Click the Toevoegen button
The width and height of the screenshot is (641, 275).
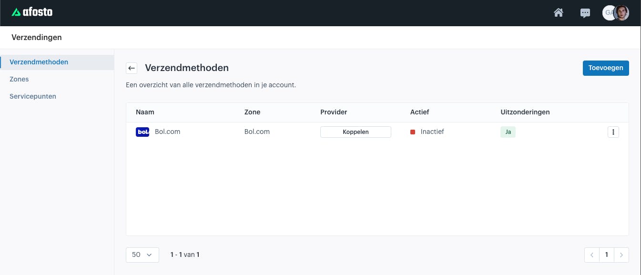click(606, 68)
